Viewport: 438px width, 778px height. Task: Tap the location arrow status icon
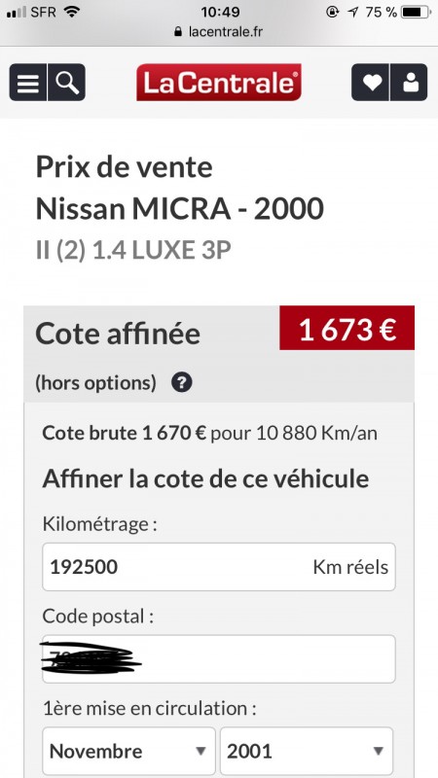pyautogui.click(x=353, y=12)
